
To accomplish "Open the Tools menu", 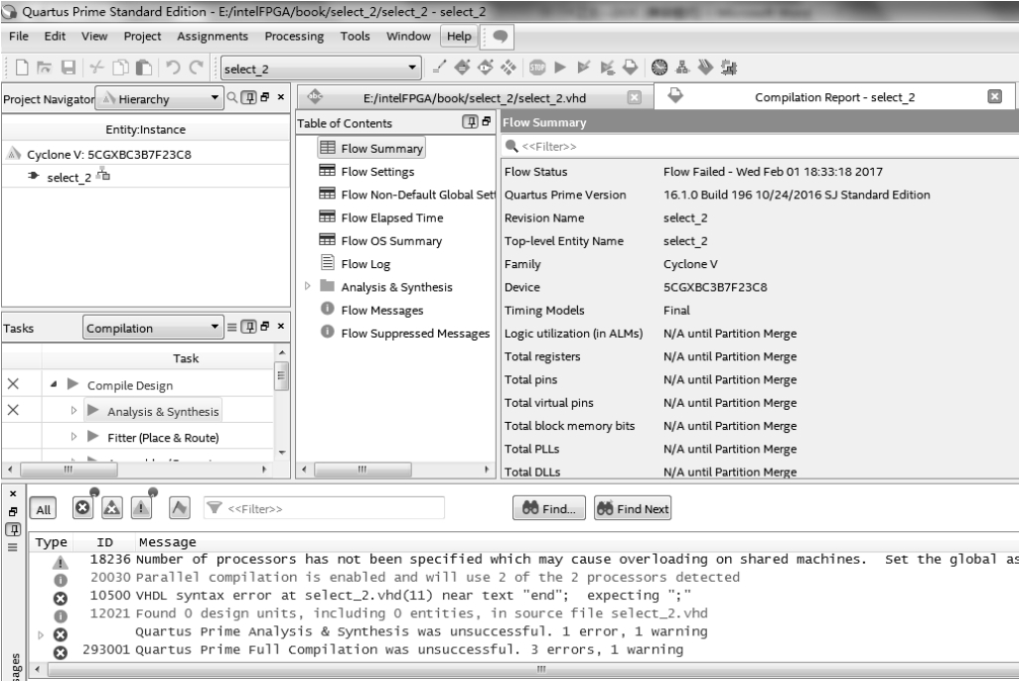I will click(x=355, y=37).
